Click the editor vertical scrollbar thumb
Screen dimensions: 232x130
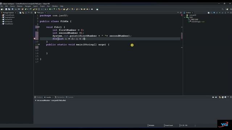tap(182, 35)
